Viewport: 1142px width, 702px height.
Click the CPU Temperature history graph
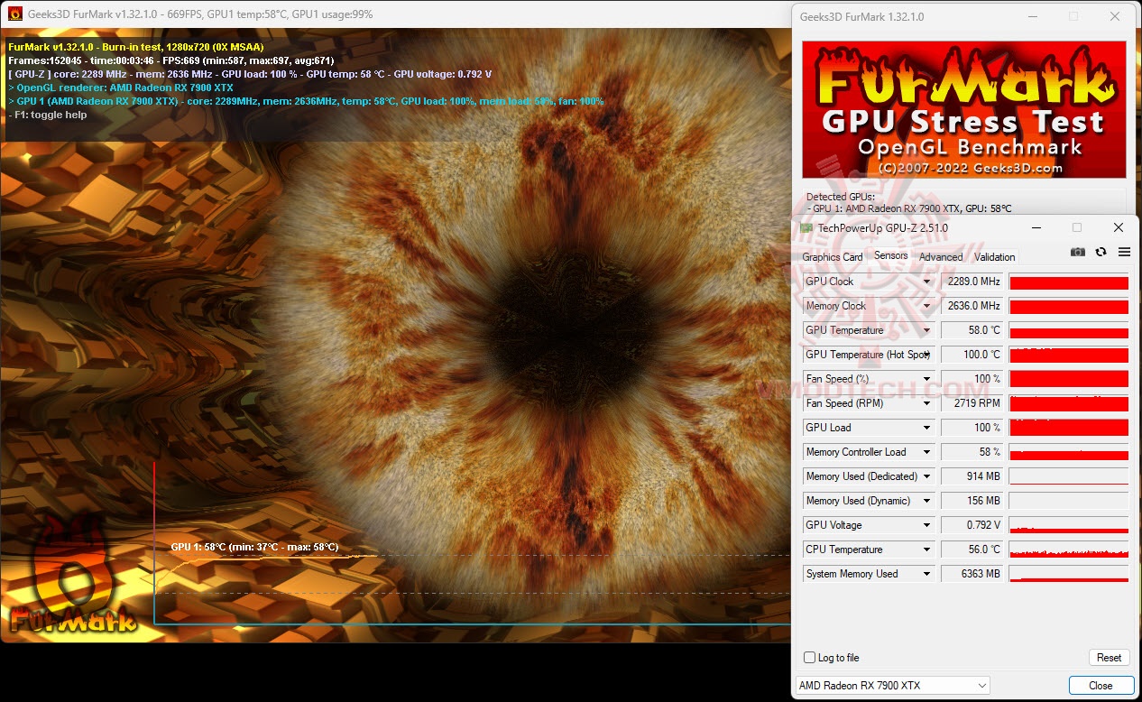(1069, 550)
